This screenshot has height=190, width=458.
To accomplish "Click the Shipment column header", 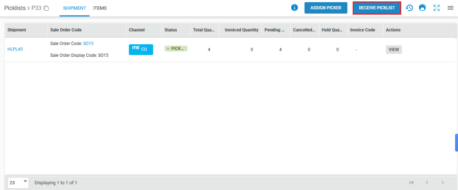I will (26, 30).
